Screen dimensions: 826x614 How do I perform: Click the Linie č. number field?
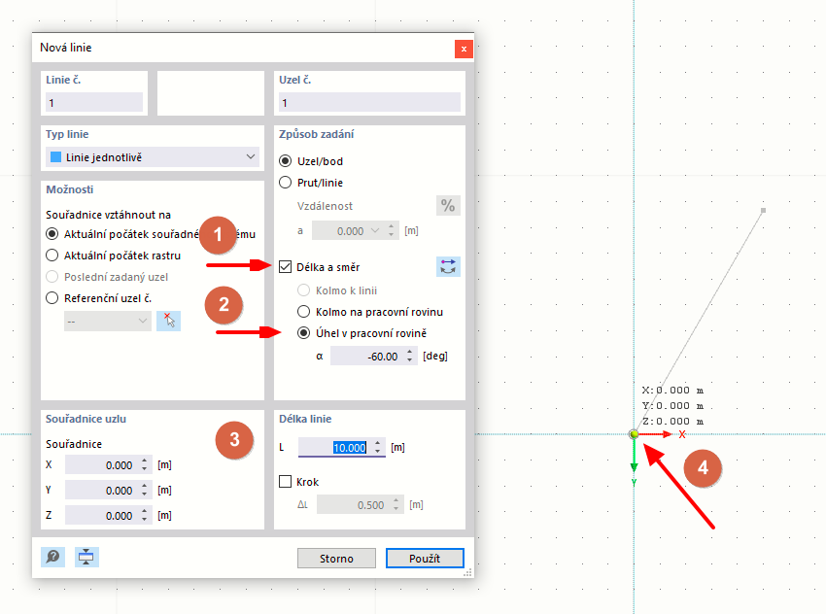coord(94,103)
